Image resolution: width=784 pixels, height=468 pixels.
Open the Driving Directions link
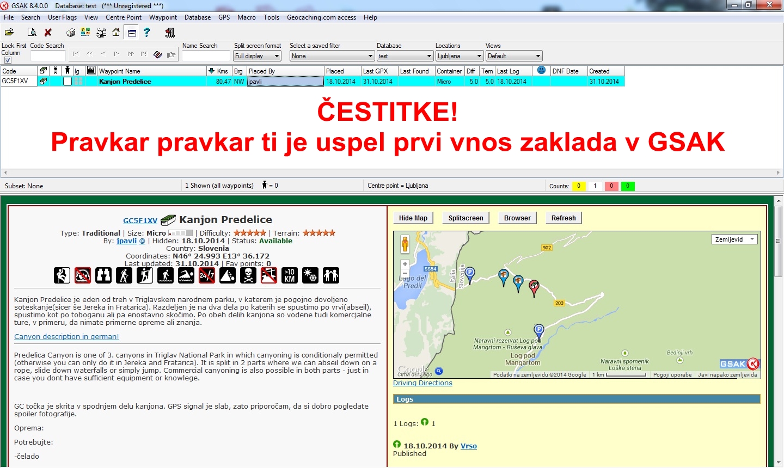click(422, 383)
